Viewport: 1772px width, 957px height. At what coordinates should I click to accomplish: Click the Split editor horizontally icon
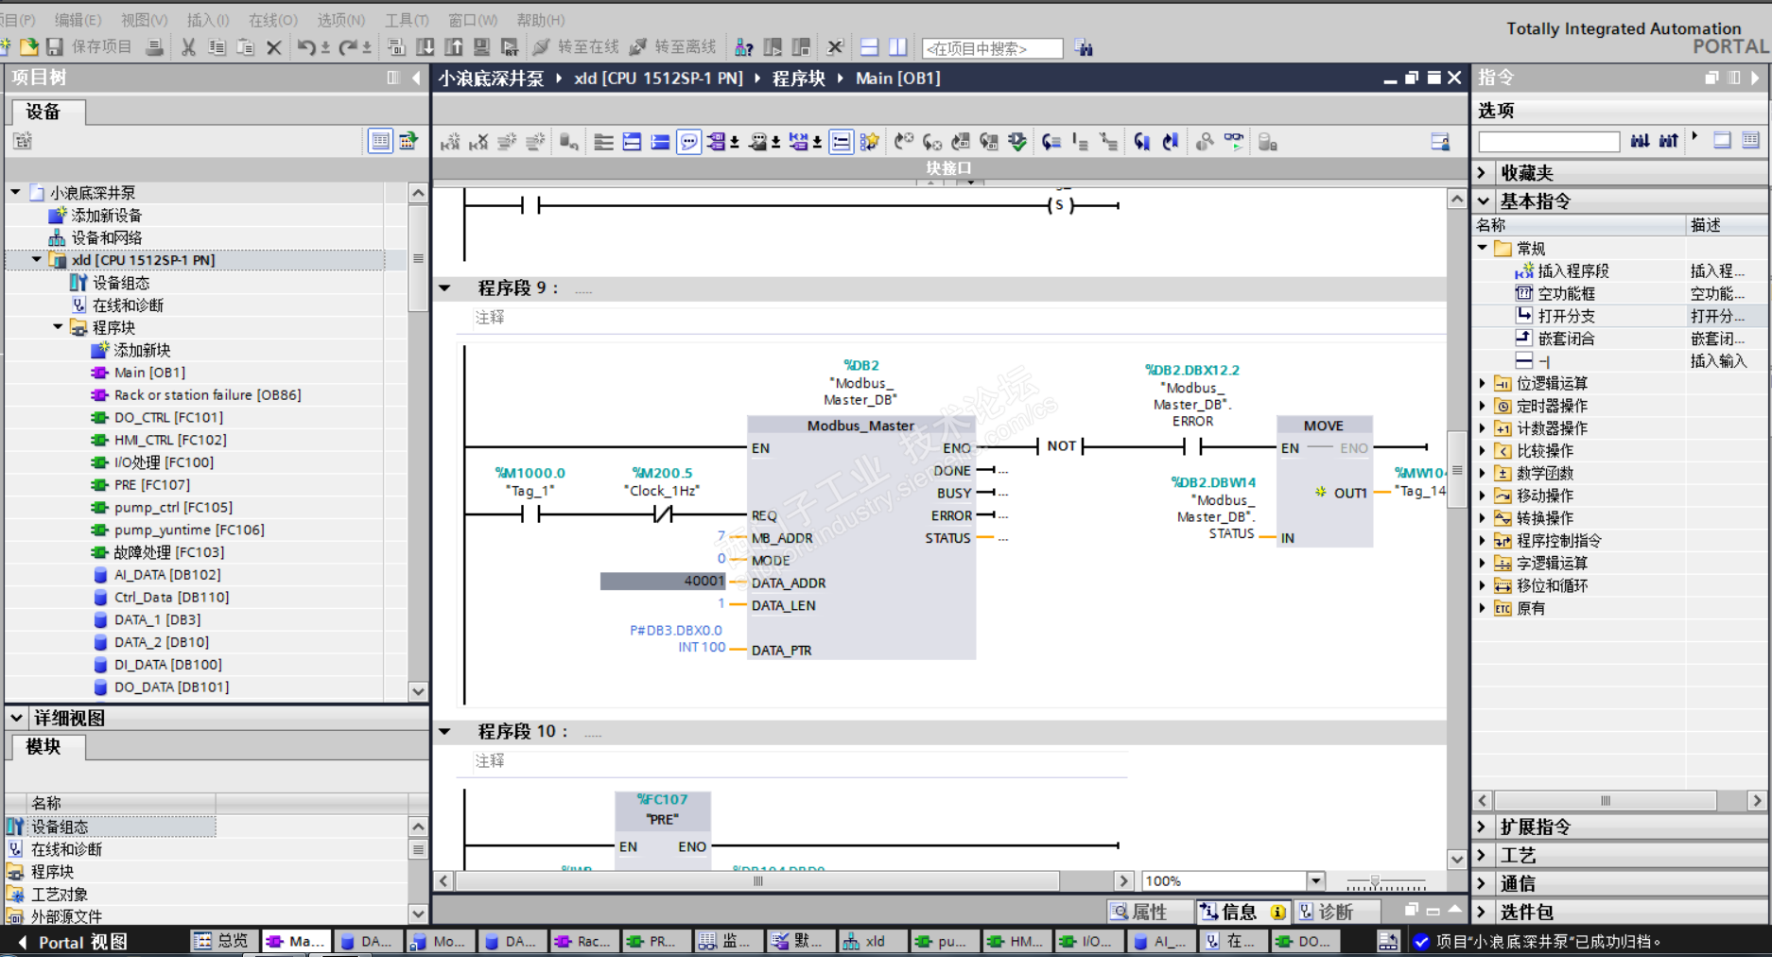[869, 47]
